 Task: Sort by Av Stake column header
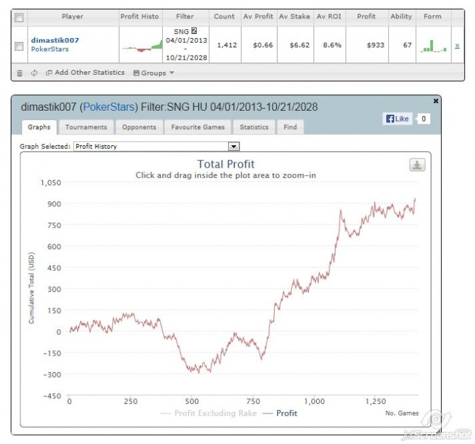coord(294,17)
